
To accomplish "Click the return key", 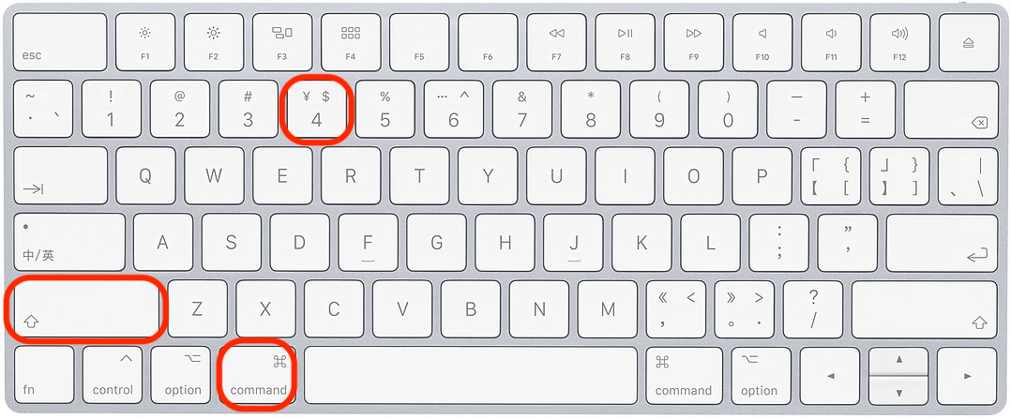I will coord(942,243).
